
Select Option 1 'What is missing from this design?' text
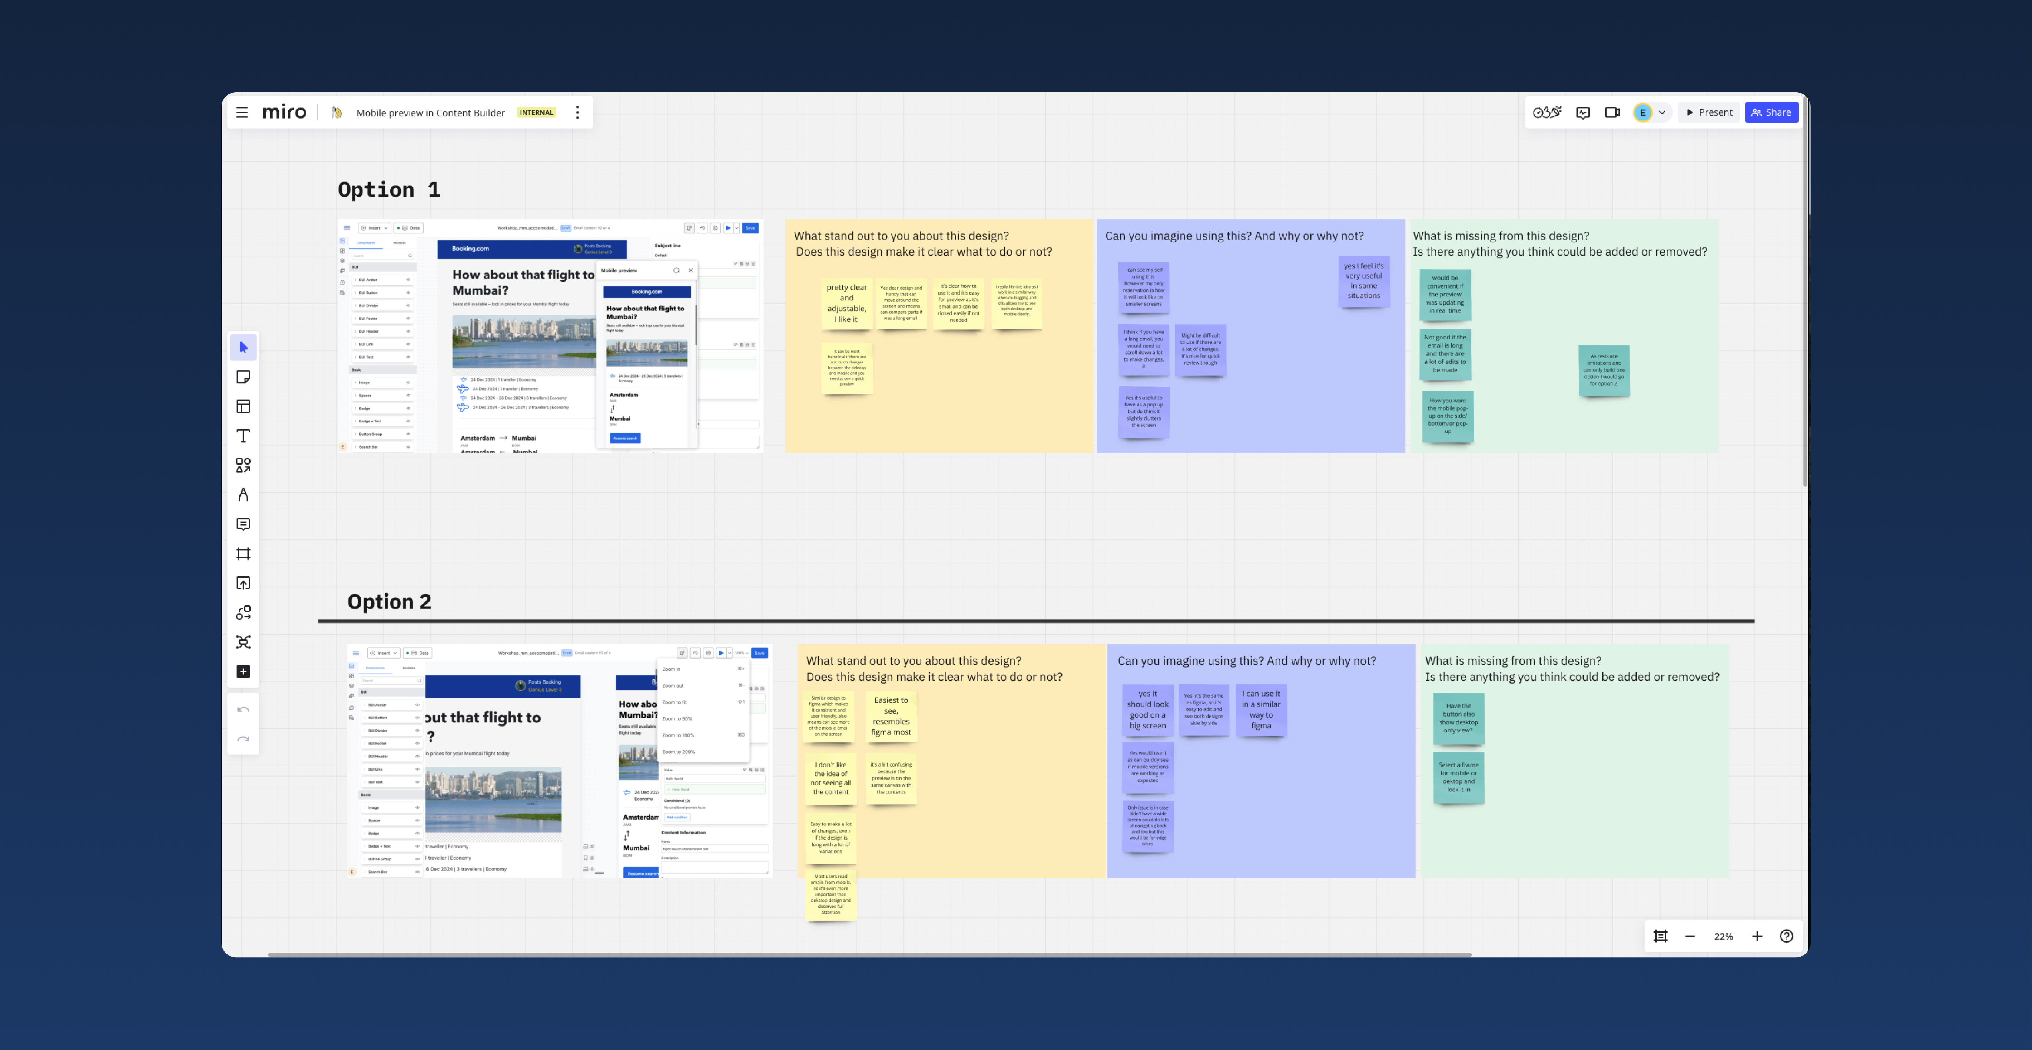tap(1501, 236)
